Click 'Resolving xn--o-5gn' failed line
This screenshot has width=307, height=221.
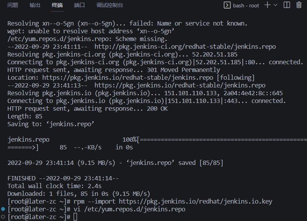click(x=127, y=24)
